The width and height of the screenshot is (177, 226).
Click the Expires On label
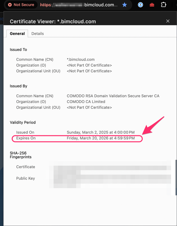coord(26,138)
